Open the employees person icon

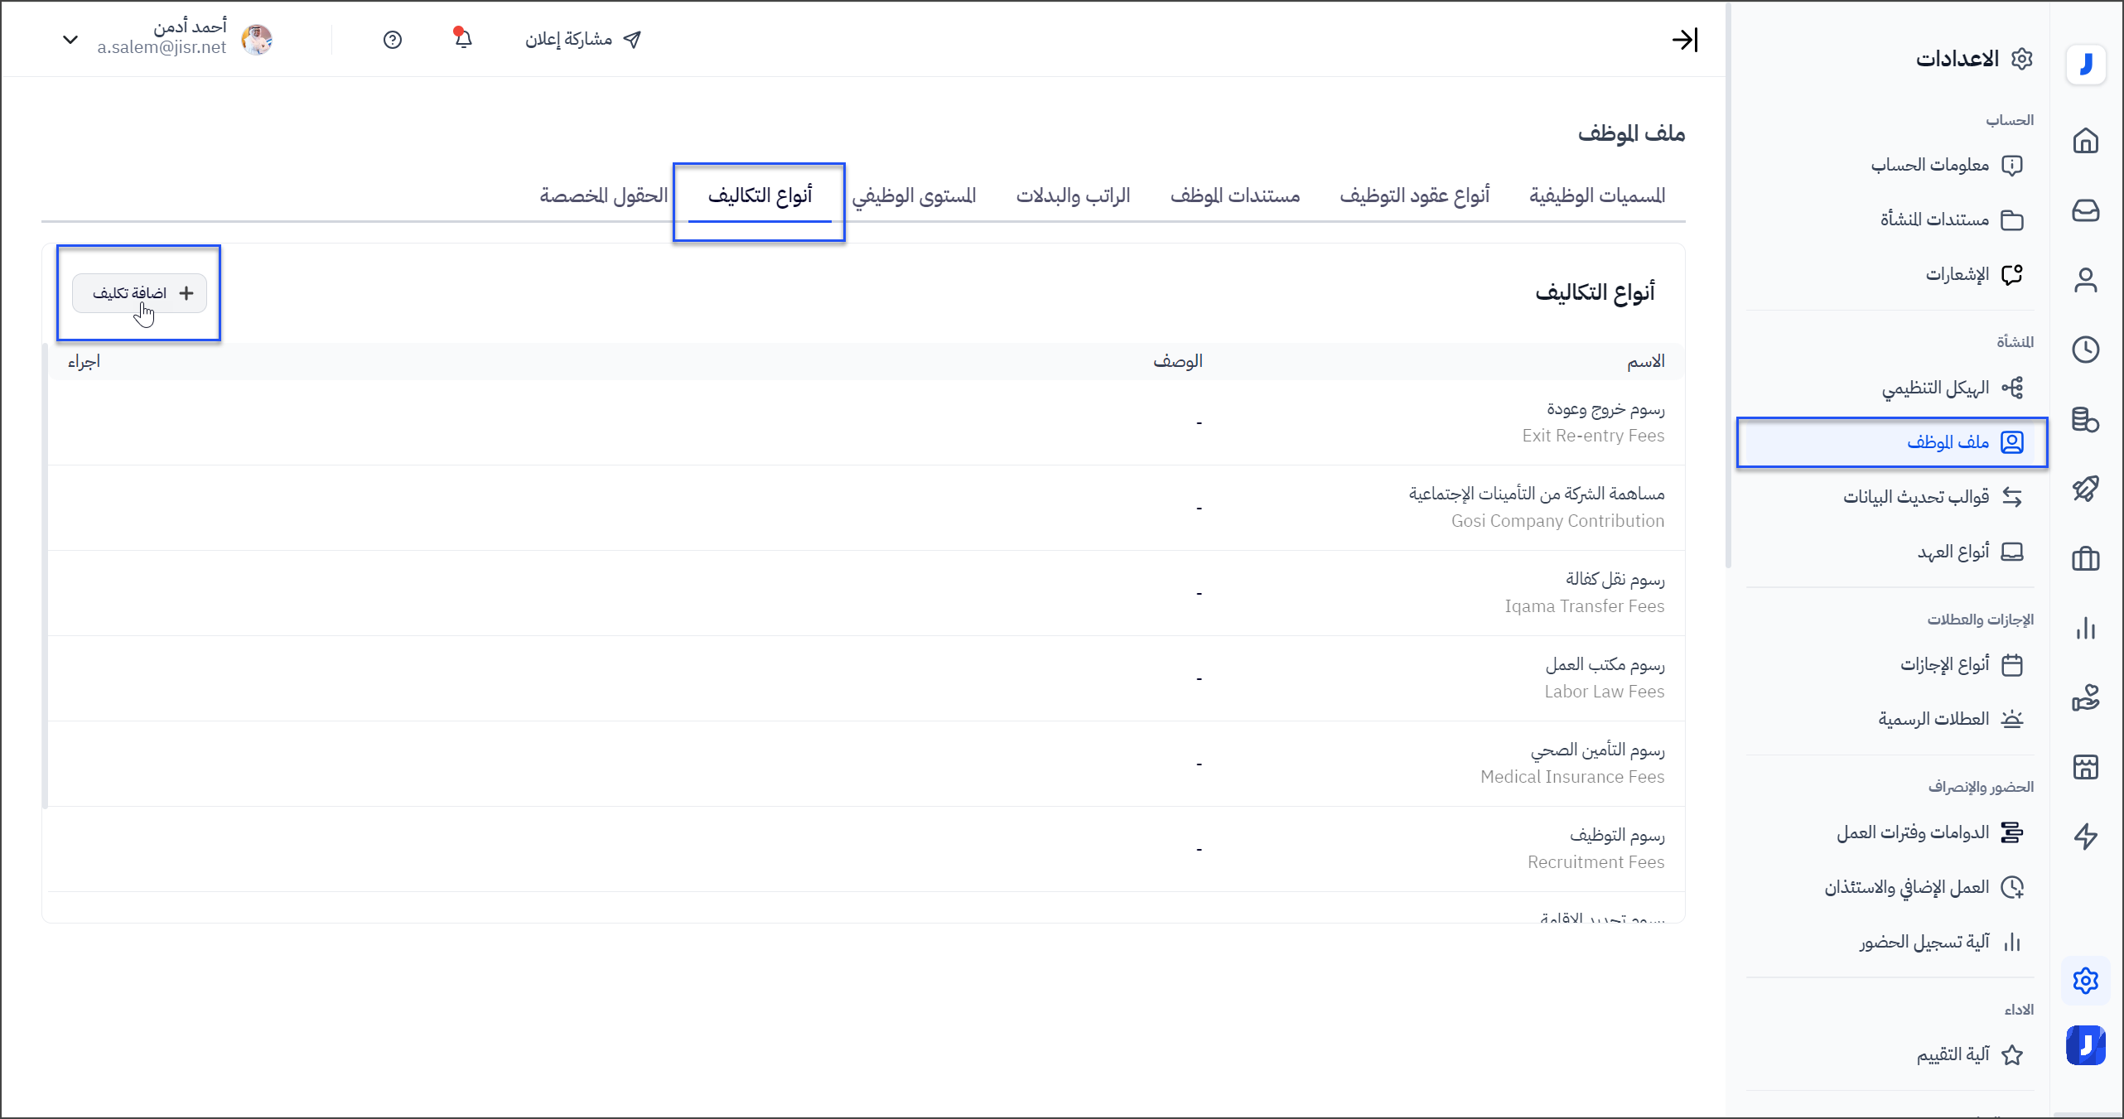(2085, 280)
